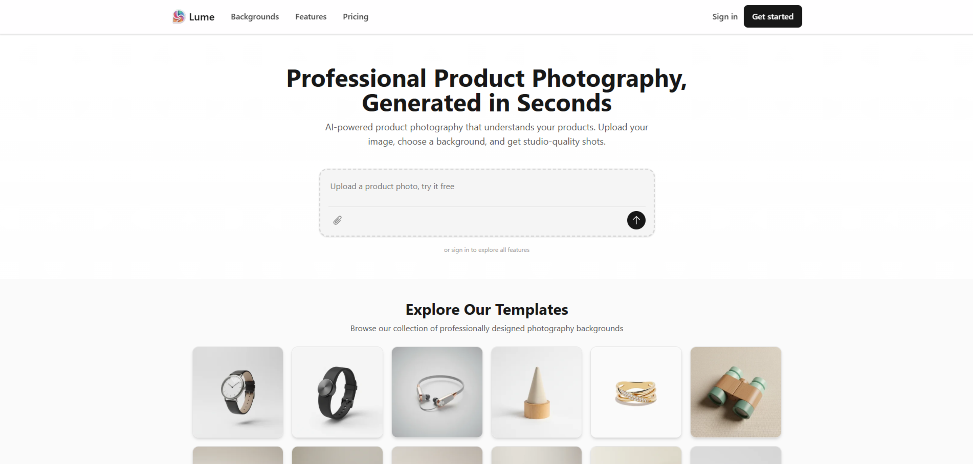Click the black up-arrow submit button
The width and height of the screenshot is (973, 464).
pyautogui.click(x=636, y=220)
